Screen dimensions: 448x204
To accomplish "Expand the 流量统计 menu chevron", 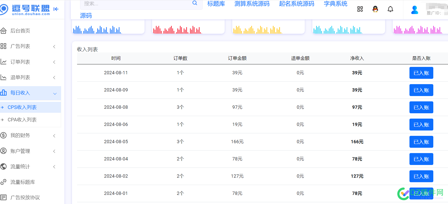I will pyautogui.click(x=54, y=167).
